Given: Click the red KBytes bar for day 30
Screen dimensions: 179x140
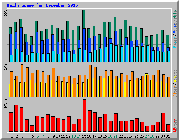Looking at the screenshot, I should pos(163,122).
